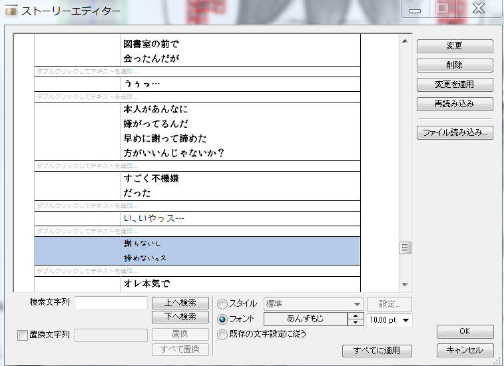This screenshot has width=504, height=366.
Task: Click the 削除 button
Action: pyautogui.click(x=455, y=65)
